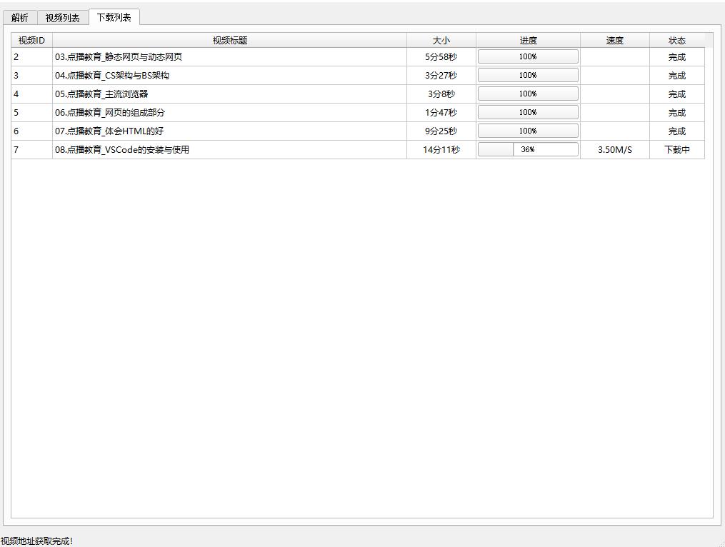Click the 3.50M/S speed cell
The width and height of the screenshot is (725, 547).
(x=614, y=149)
